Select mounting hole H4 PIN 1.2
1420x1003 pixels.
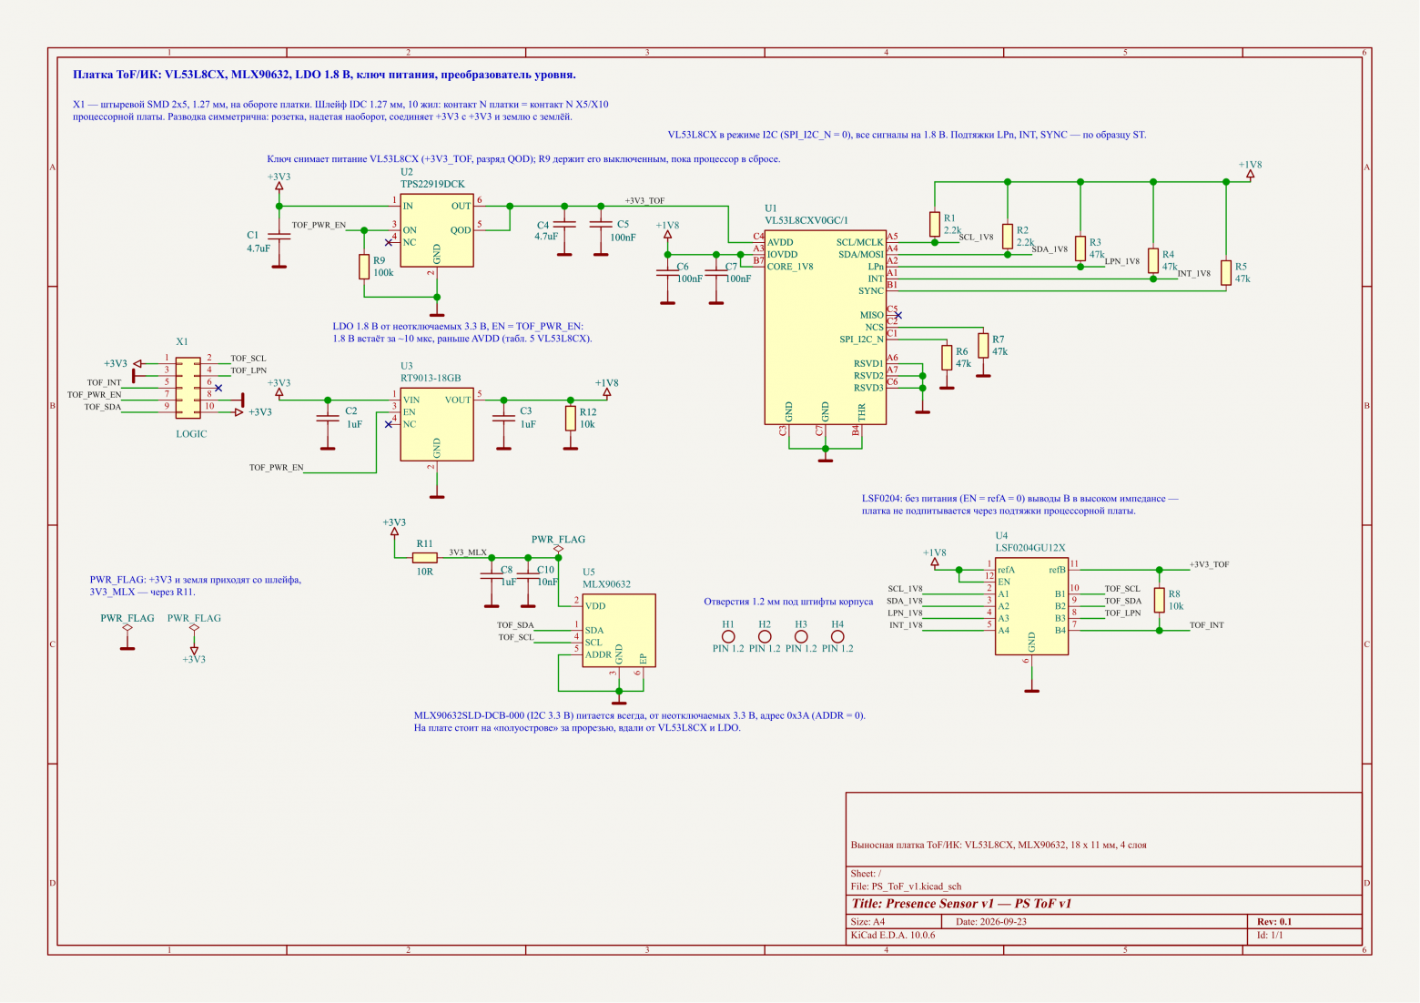tap(837, 637)
